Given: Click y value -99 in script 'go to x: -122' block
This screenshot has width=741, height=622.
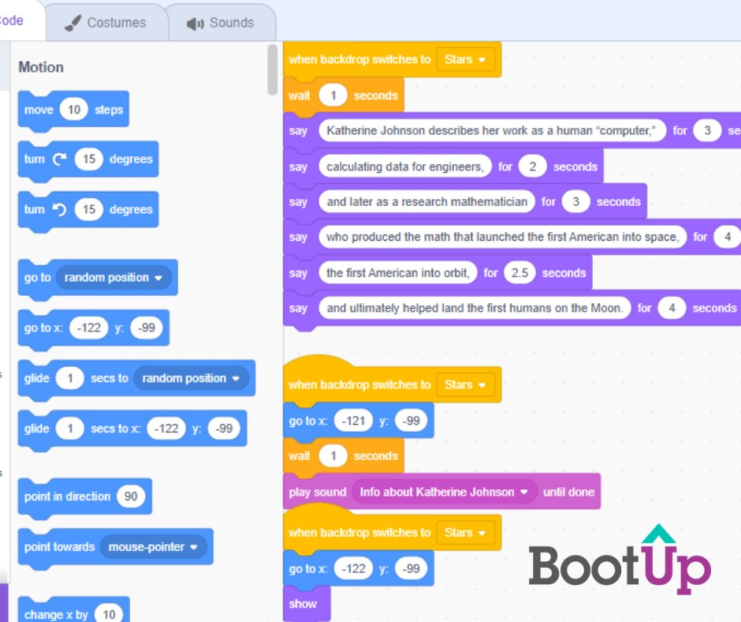Looking at the screenshot, I should (x=411, y=568).
